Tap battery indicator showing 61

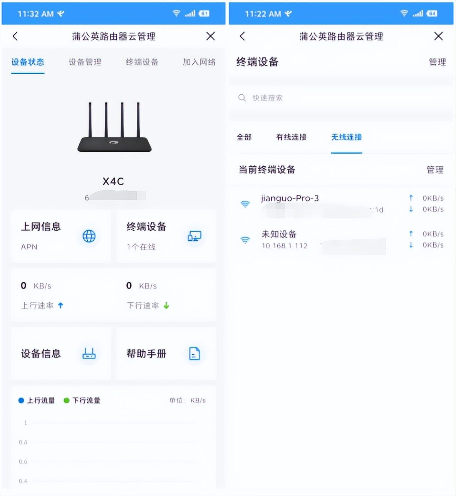204,13
